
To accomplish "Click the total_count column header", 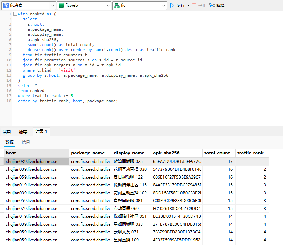I will [219, 153].
